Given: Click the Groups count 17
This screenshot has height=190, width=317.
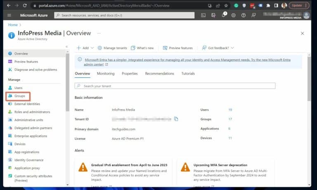Looking at the screenshot, I should coord(230,119).
